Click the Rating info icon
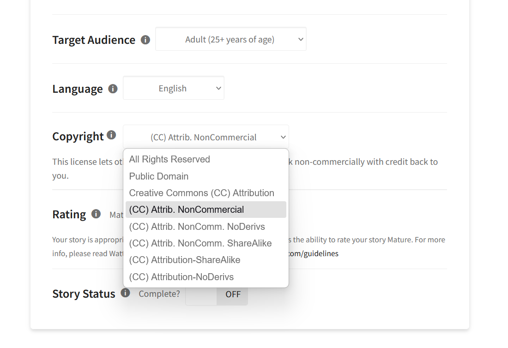This screenshot has height=348, width=508. 96,214
